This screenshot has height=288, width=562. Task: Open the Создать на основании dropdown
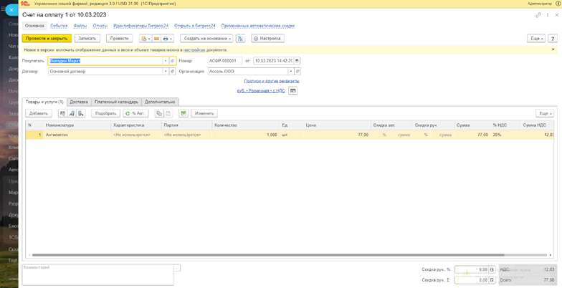coord(206,38)
